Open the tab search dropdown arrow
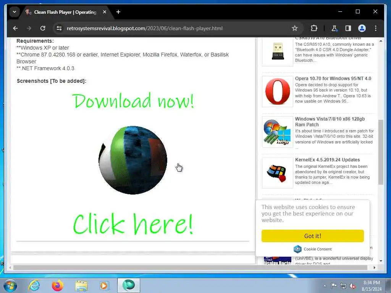The image size is (391, 293). point(15,12)
